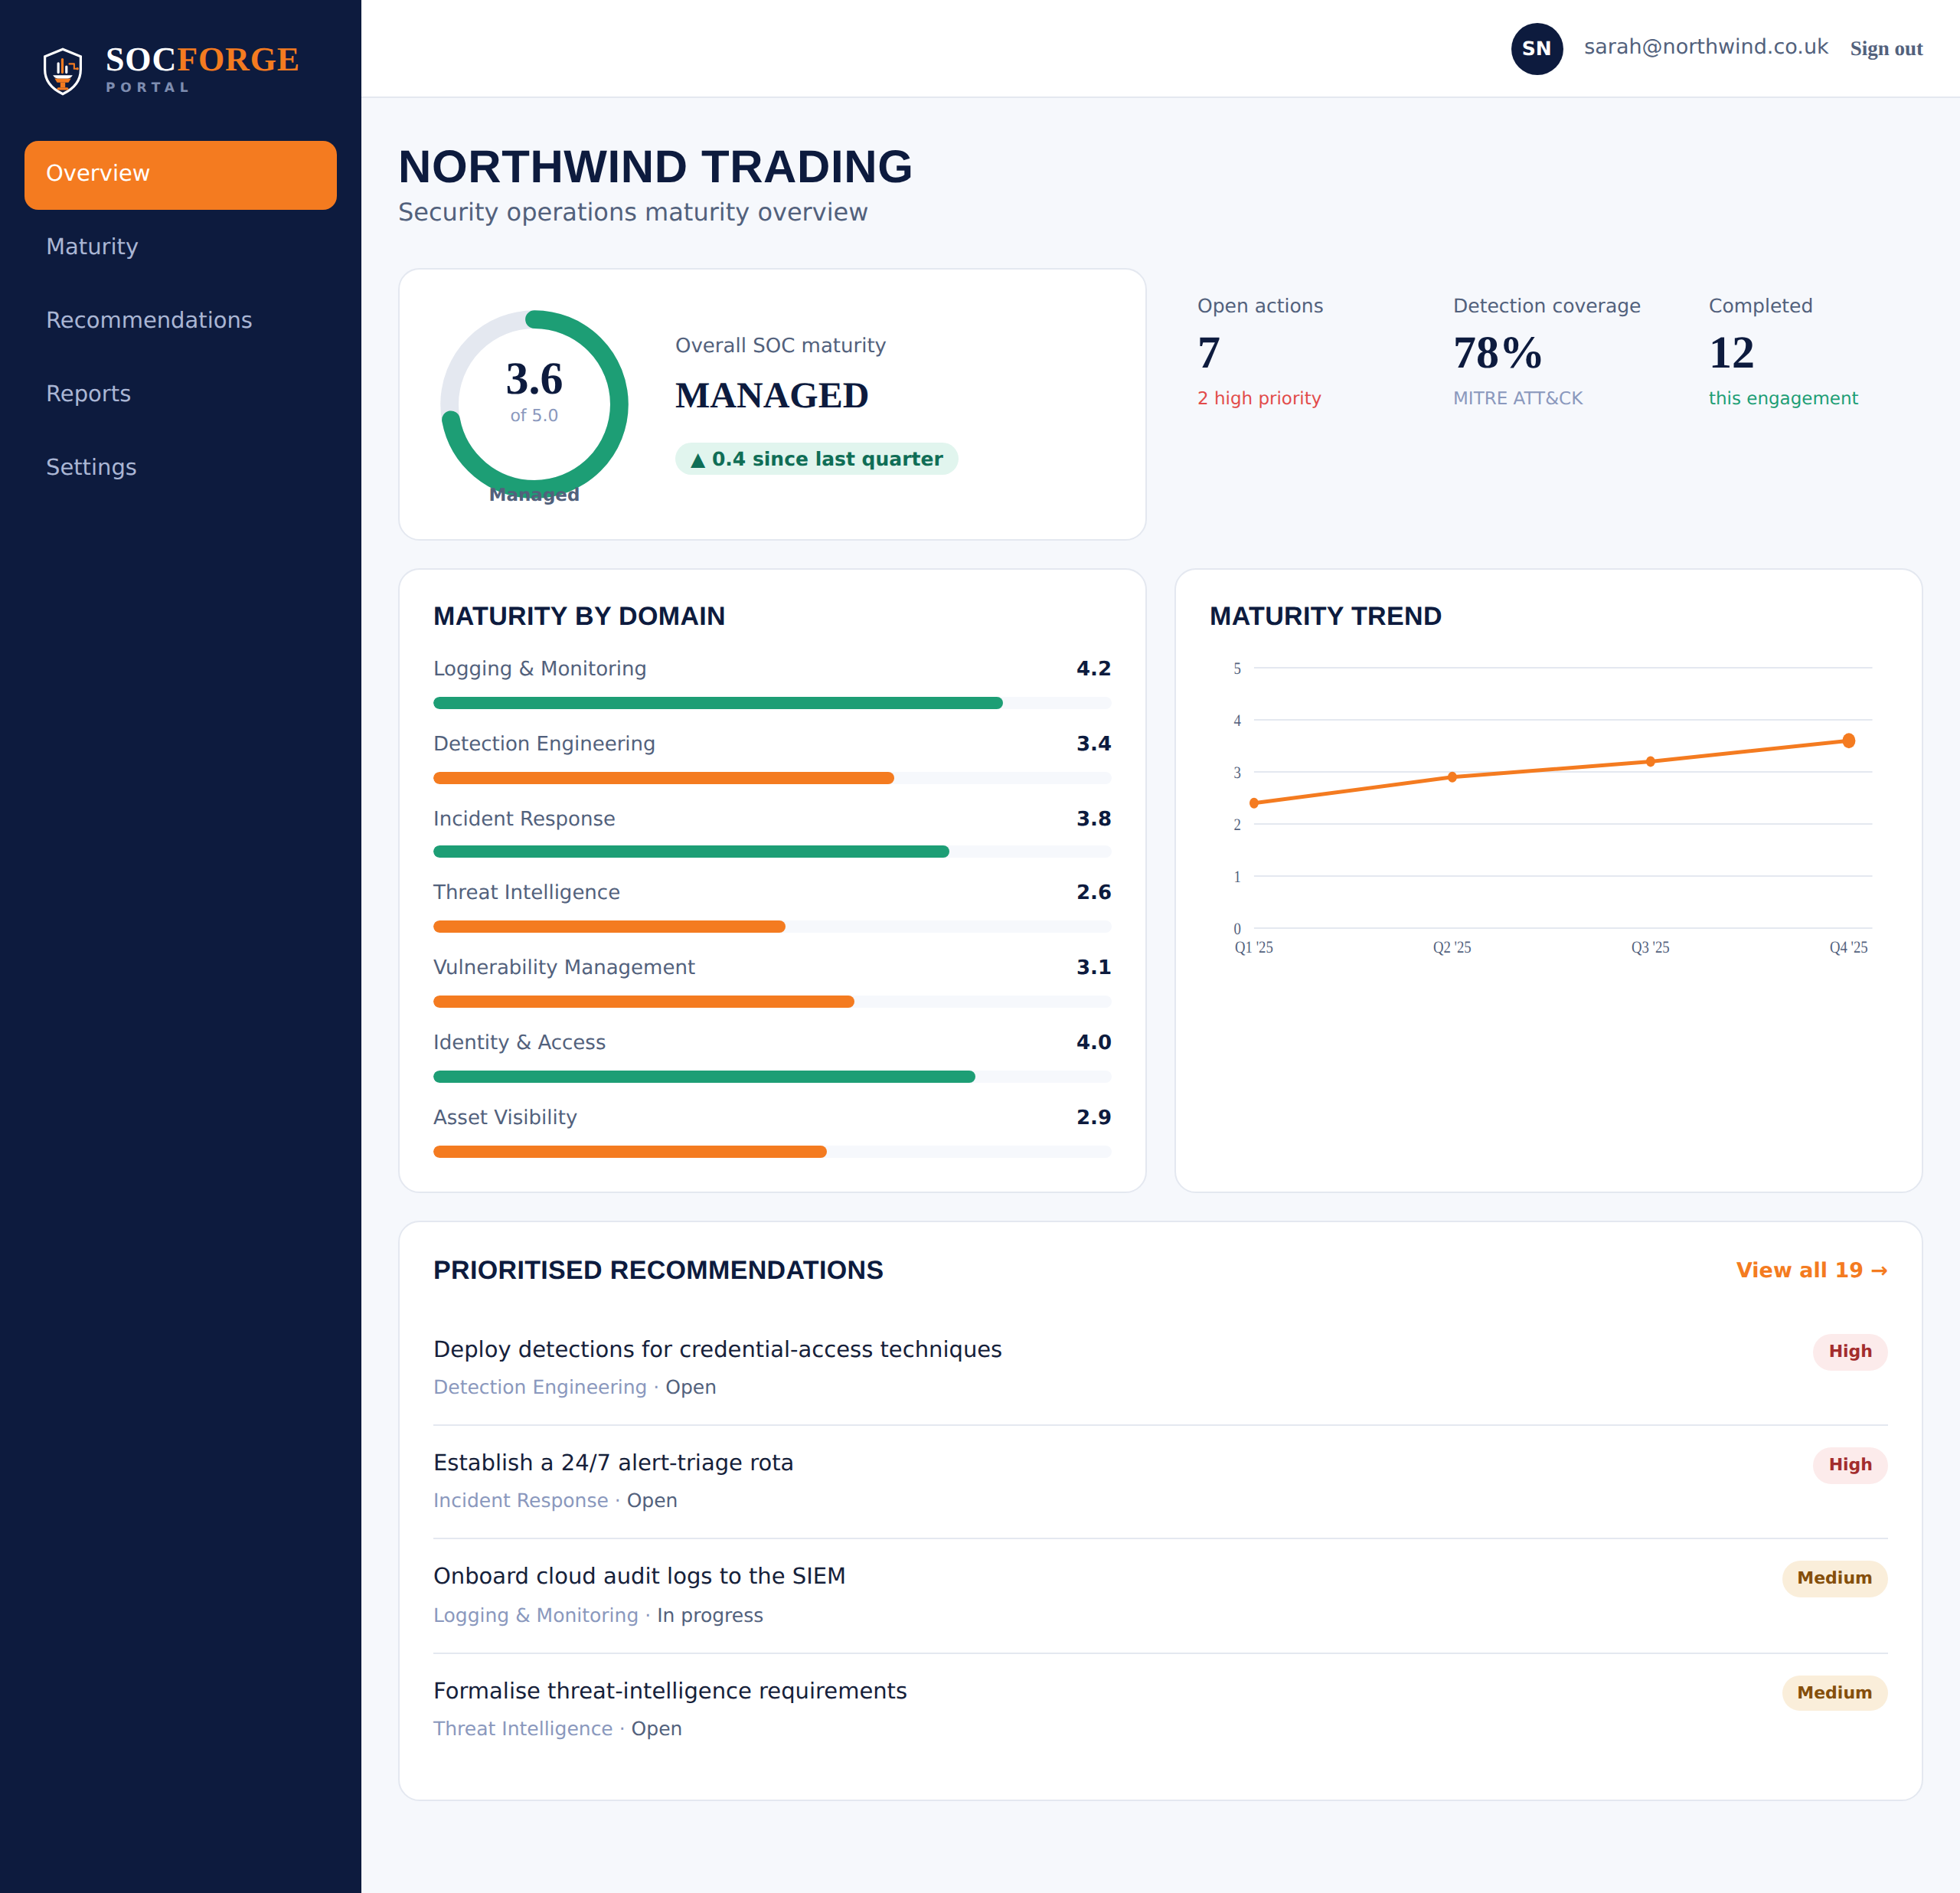Click High badge on alert-triage rota row
Screen dimensions: 1960x1893
click(x=1850, y=1464)
